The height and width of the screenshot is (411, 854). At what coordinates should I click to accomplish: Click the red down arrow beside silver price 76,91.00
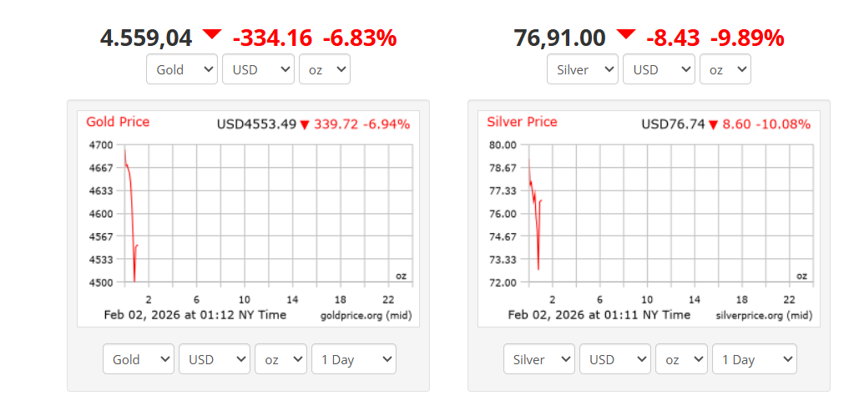pos(626,34)
